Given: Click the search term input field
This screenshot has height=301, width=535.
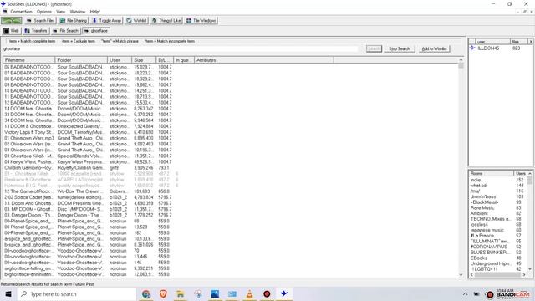Looking at the screenshot, I should (181, 48).
